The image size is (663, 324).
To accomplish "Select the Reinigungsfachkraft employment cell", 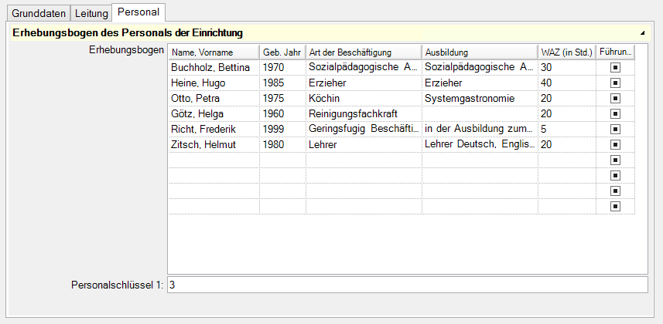I will [x=364, y=114].
